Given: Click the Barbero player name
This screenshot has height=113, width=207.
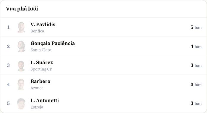Looking at the screenshot, I should [41, 81].
